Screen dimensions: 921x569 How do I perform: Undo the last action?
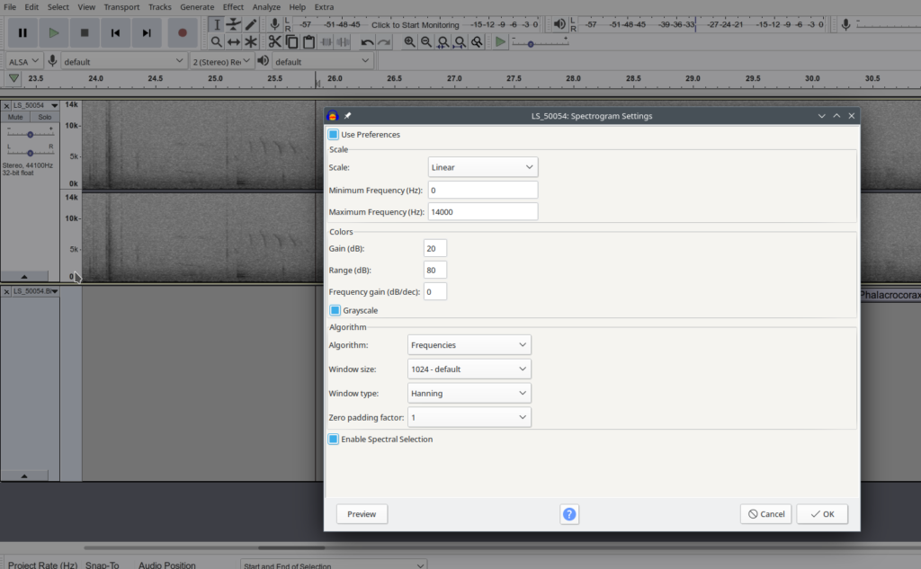pos(367,42)
